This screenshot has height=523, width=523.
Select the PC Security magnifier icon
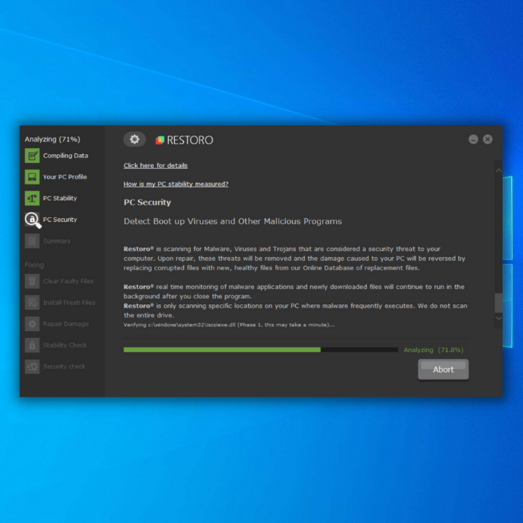coord(33,220)
